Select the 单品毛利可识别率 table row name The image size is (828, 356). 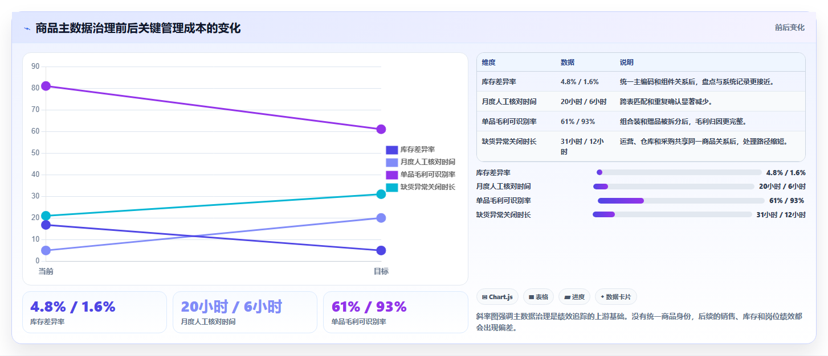(509, 121)
